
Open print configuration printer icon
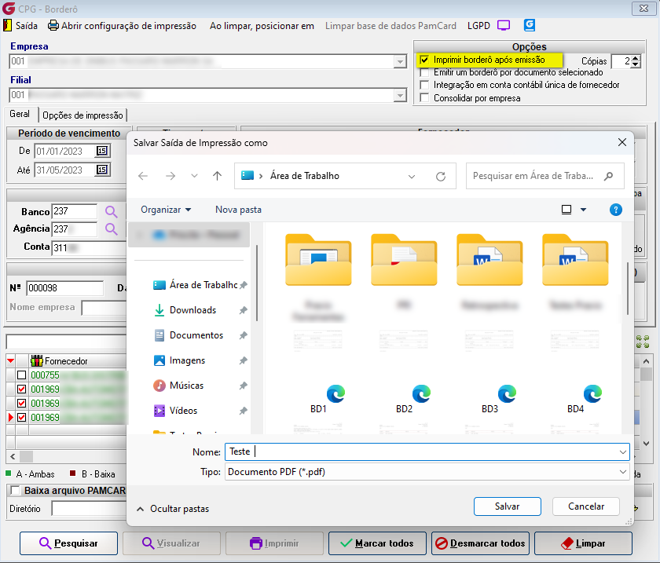[53, 26]
